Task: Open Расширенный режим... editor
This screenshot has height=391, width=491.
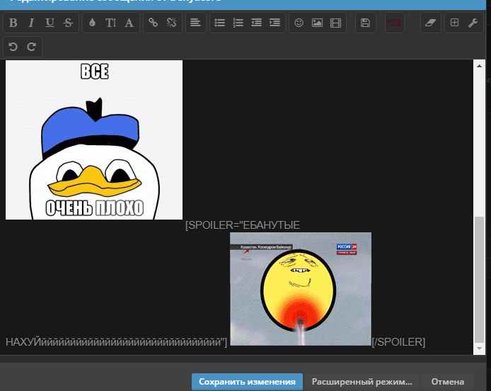Action: [x=362, y=382]
